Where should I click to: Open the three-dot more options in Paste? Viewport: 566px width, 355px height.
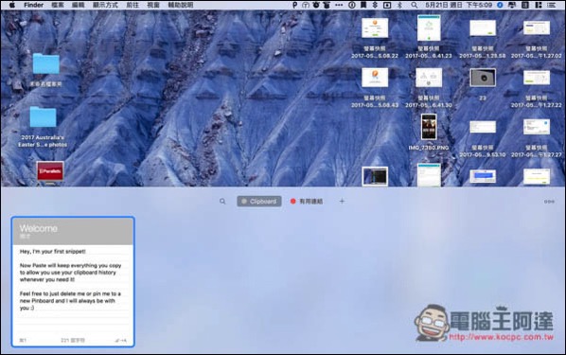(x=549, y=202)
